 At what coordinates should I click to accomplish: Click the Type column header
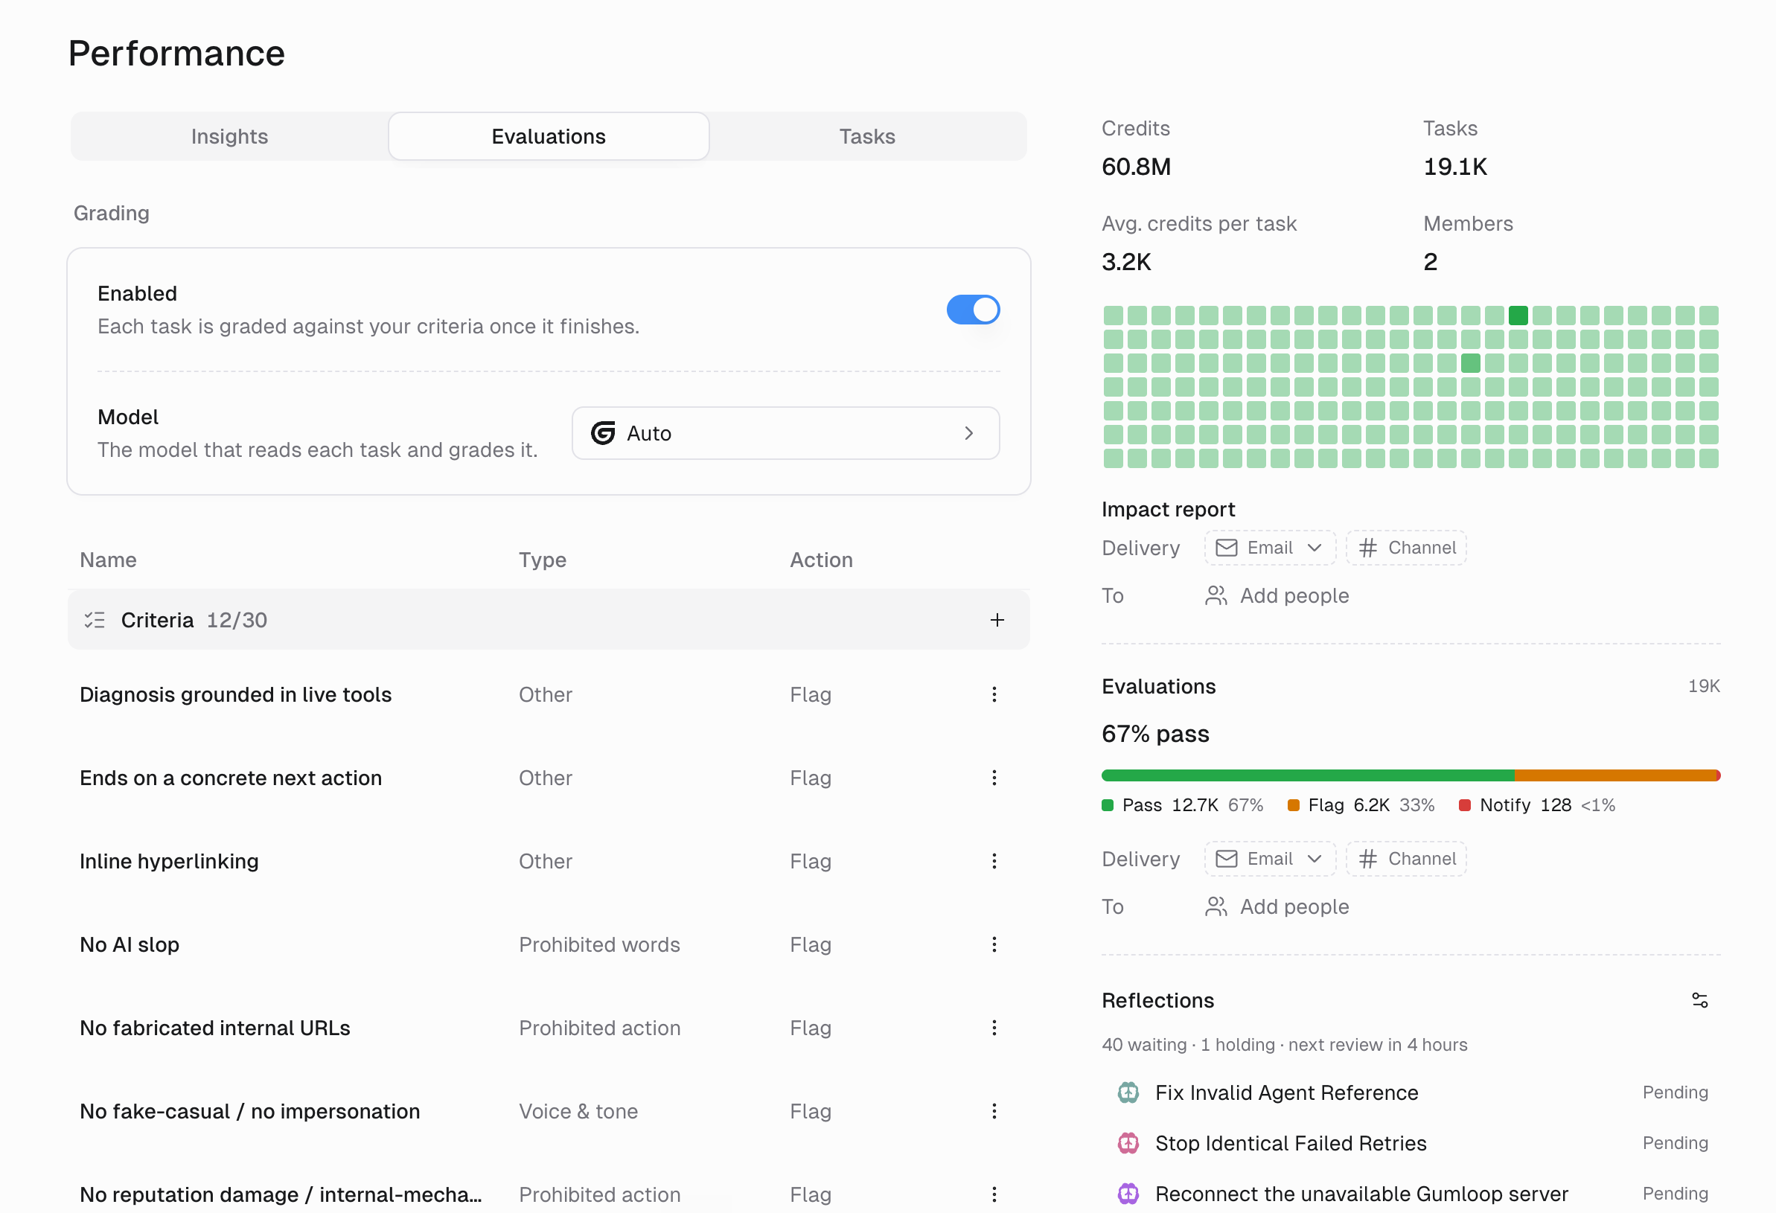point(542,560)
